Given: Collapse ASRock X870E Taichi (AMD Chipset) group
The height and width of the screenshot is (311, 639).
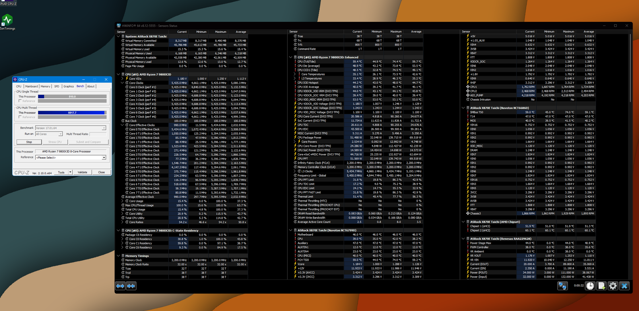Looking at the screenshot, I should (463, 222).
